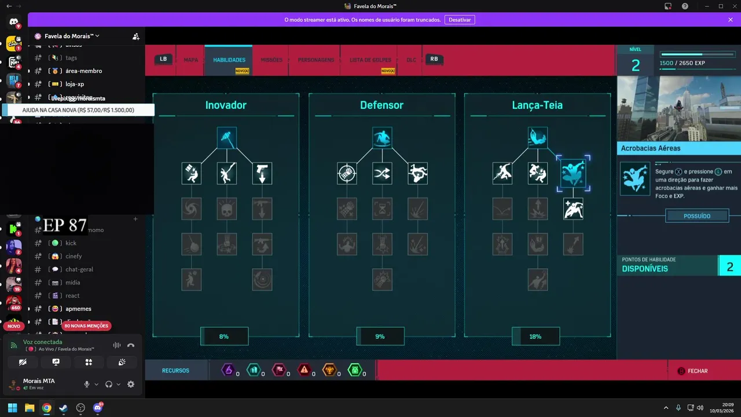The image size is (741, 417).
Task: Open the server icon with 650 badge
Action: tap(14, 302)
